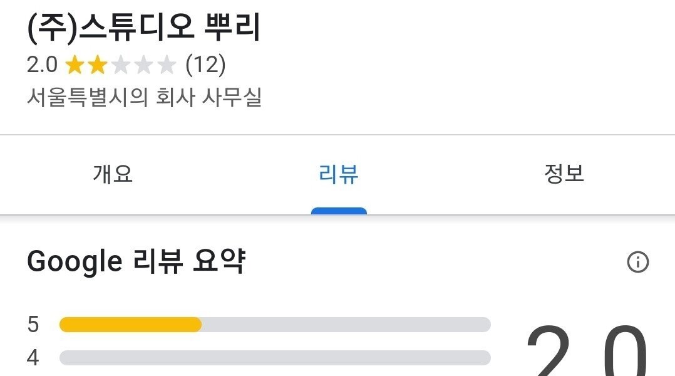Open the 개요 tab
This screenshot has height=376, width=675.
pyautogui.click(x=113, y=174)
